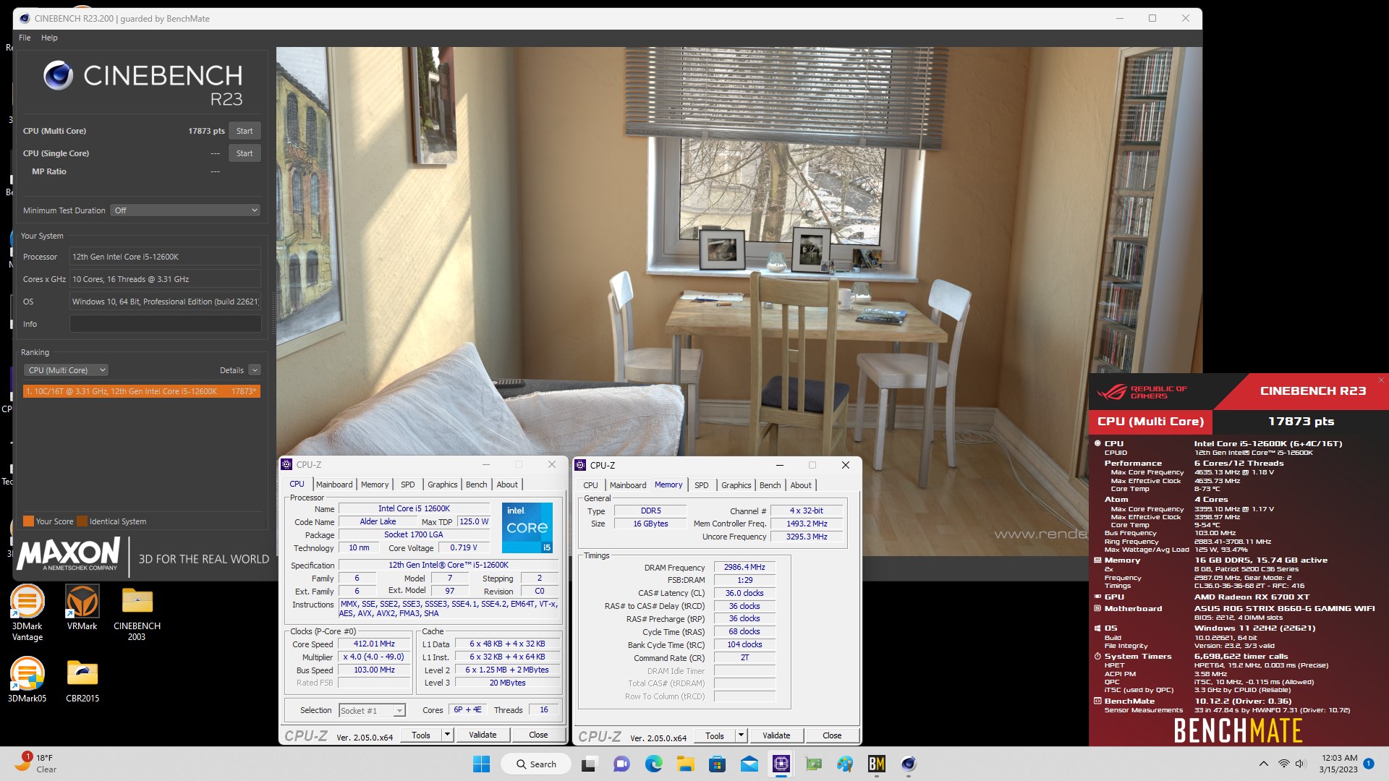
Task: Click the Memory section icon in BenchMate
Action: (1097, 560)
